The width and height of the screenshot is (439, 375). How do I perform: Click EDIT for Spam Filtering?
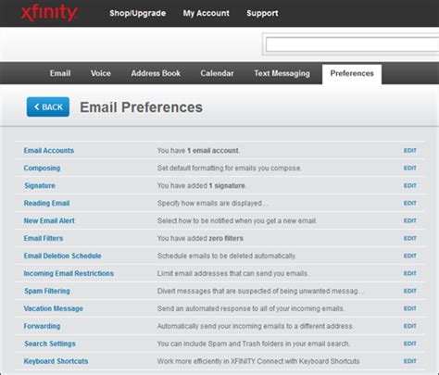(x=410, y=291)
